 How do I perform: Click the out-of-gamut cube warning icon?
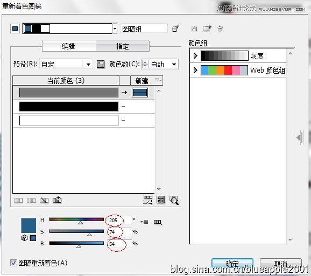pyautogui.click(x=24, y=238)
